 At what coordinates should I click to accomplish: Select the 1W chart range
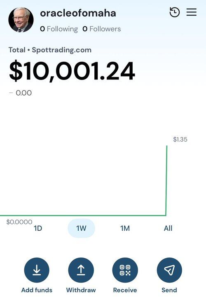tap(81, 228)
